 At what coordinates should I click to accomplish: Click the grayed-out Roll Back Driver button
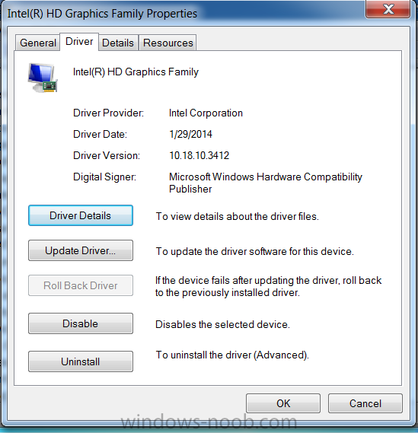[x=81, y=285]
